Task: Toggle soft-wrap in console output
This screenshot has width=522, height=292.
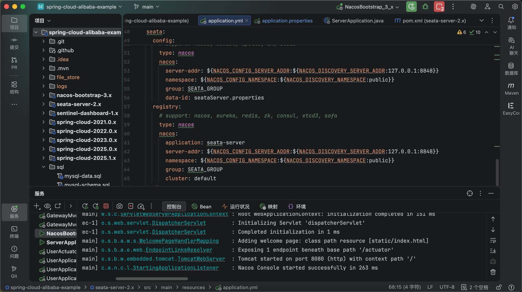Action: [x=493, y=240]
